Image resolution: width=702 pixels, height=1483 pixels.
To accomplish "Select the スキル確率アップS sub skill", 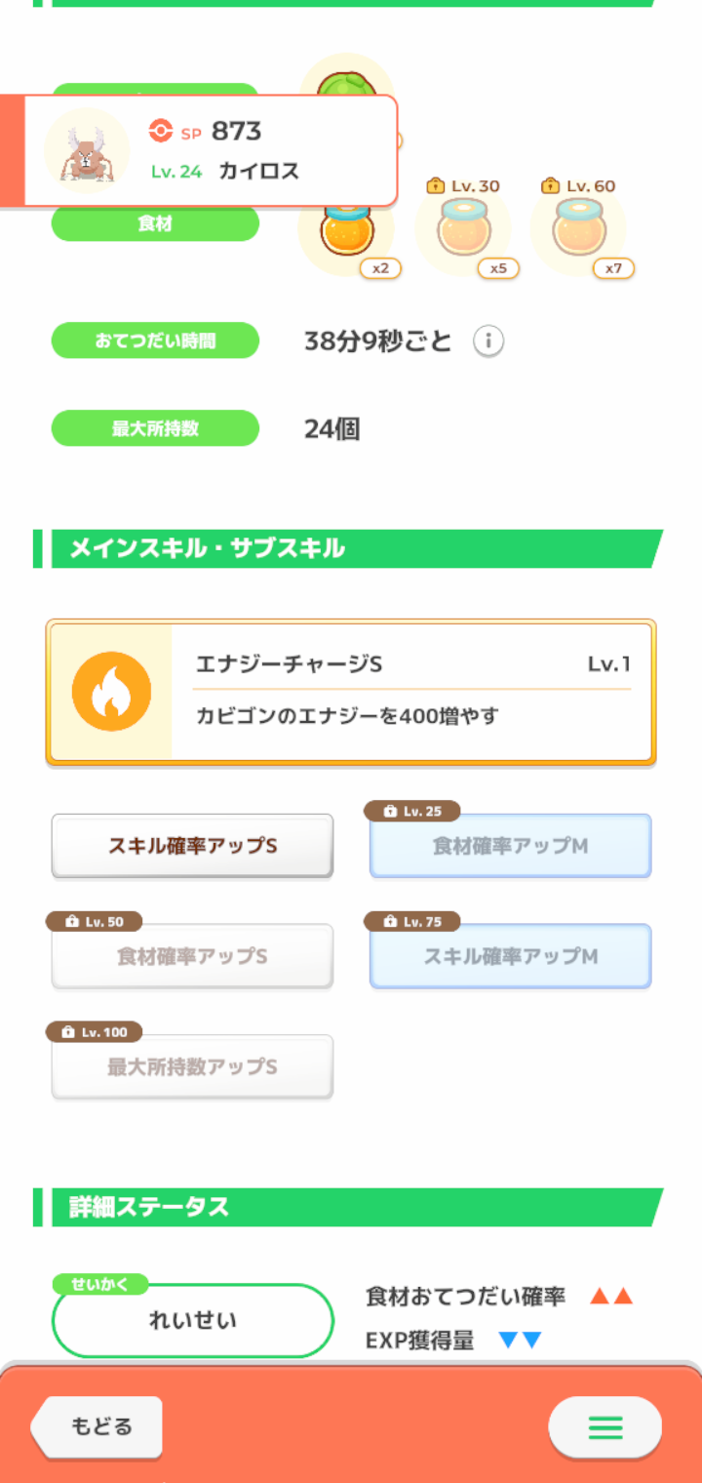I will (192, 846).
